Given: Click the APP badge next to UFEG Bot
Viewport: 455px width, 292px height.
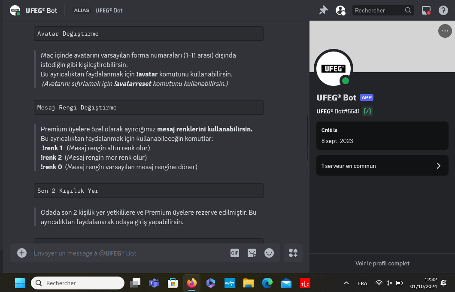Looking at the screenshot, I should coord(366,97).
